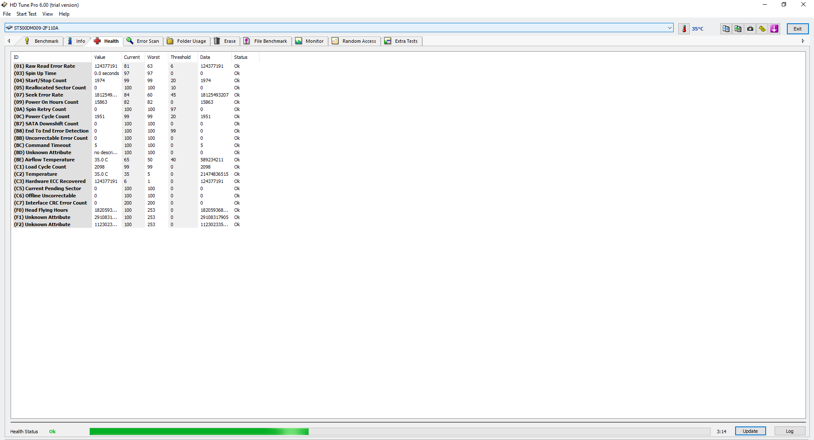Open the drive selection dropdown ST500DM009-2F110A
Screen dimensions: 814x440
click(x=339, y=28)
